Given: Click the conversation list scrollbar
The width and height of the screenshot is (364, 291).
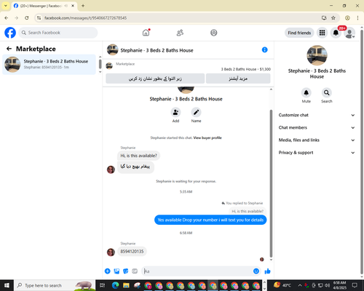Looking at the screenshot, I should [100, 64].
